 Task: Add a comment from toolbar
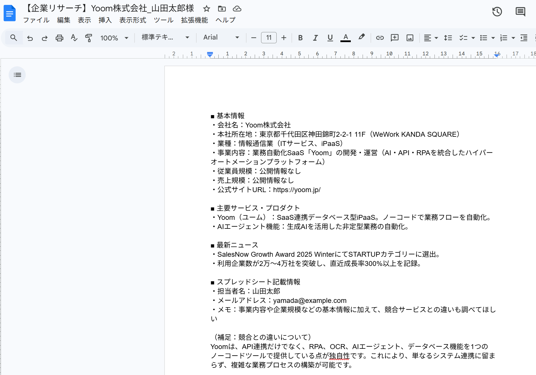pos(395,38)
